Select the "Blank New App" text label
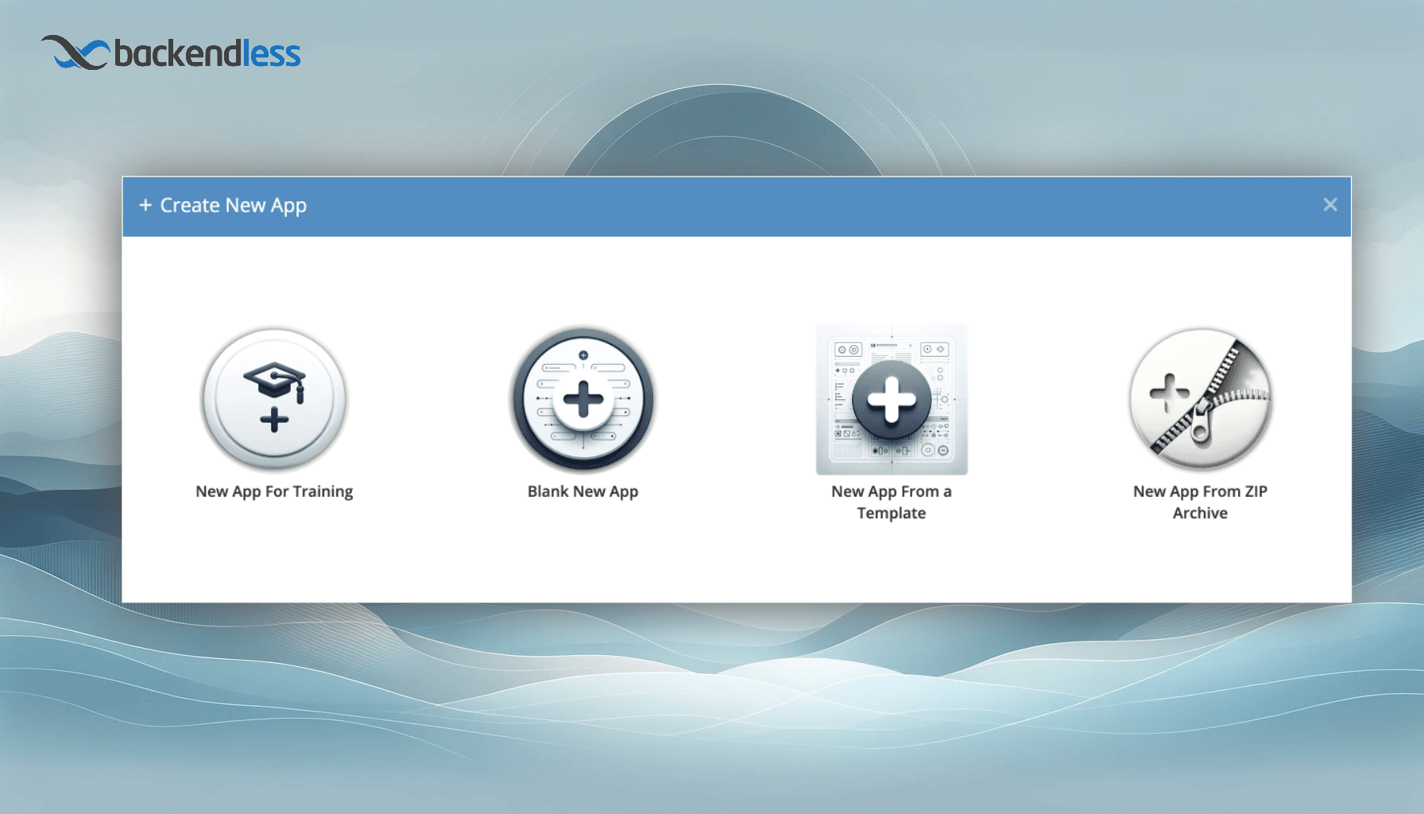Image resolution: width=1424 pixels, height=814 pixels. [x=582, y=491]
